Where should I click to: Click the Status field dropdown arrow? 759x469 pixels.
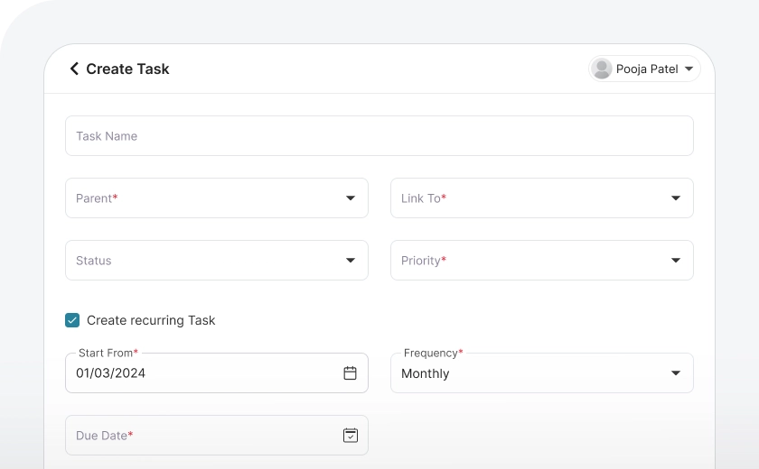(350, 261)
